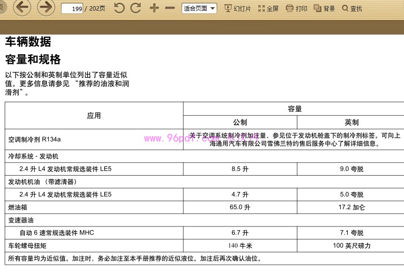Go to the previous page with back arrow
Image resolution: width=404 pixels, height=273 pixels.
[x=23, y=8]
